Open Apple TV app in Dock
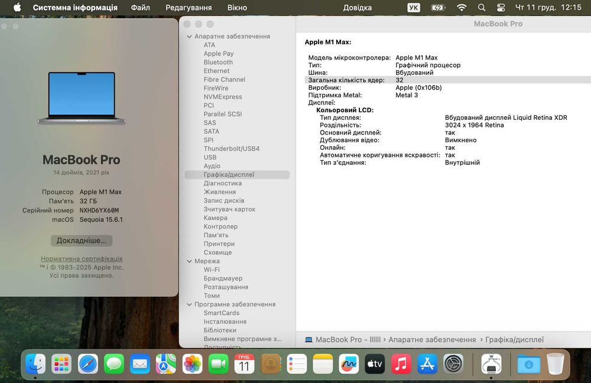 [x=375, y=364]
